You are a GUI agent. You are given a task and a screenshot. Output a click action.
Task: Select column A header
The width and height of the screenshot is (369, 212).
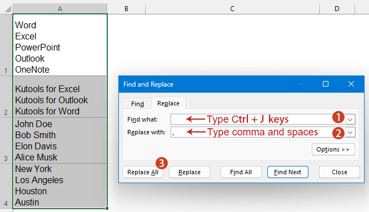[60, 9]
